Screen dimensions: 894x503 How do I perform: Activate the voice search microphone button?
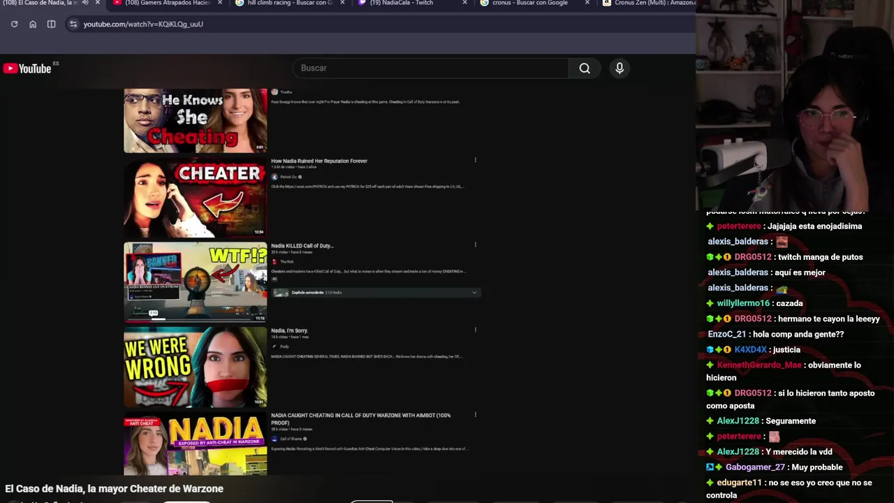coord(620,68)
